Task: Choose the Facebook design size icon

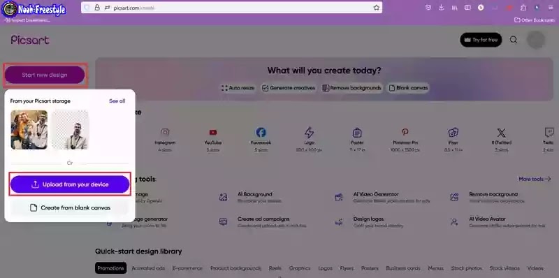Action: click(261, 133)
